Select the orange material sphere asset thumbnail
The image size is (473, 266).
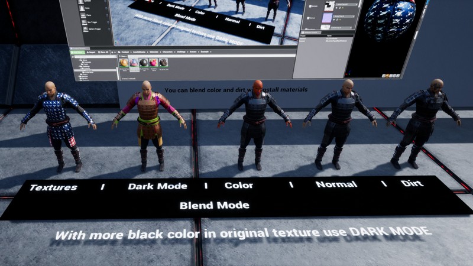coord(124,63)
